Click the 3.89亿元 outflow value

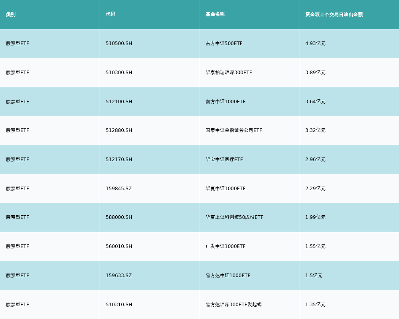pos(315,73)
